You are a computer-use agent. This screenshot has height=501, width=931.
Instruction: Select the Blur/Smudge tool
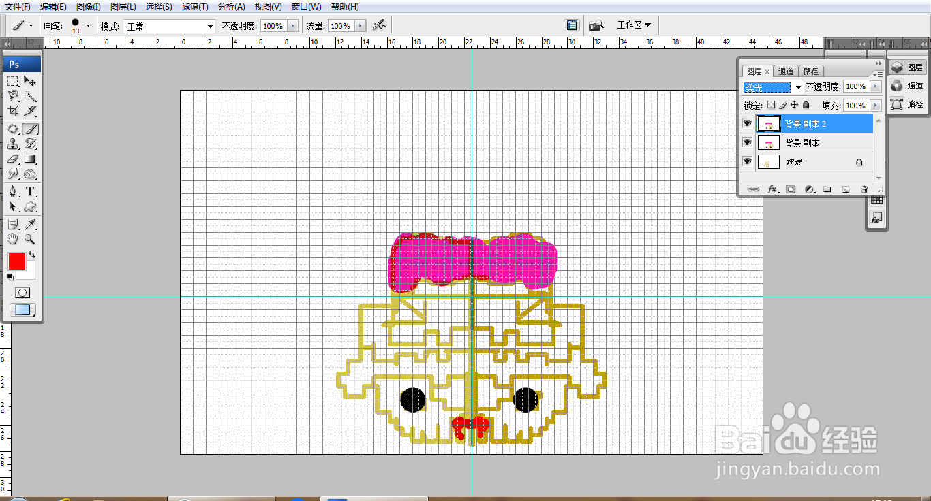coord(13,174)
